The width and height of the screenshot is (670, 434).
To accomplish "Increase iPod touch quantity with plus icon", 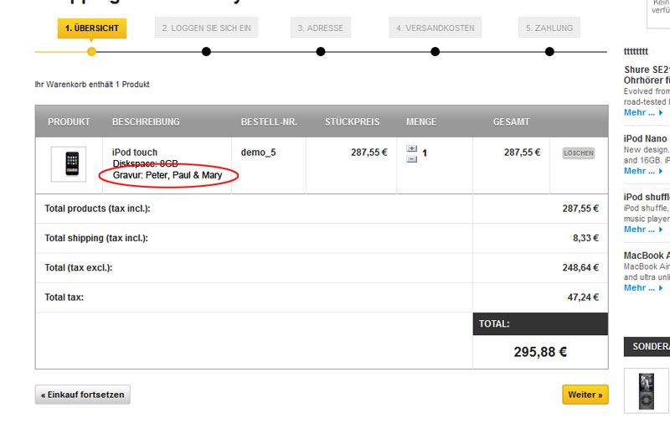I will pyautogui.click(x=411, y=148).
